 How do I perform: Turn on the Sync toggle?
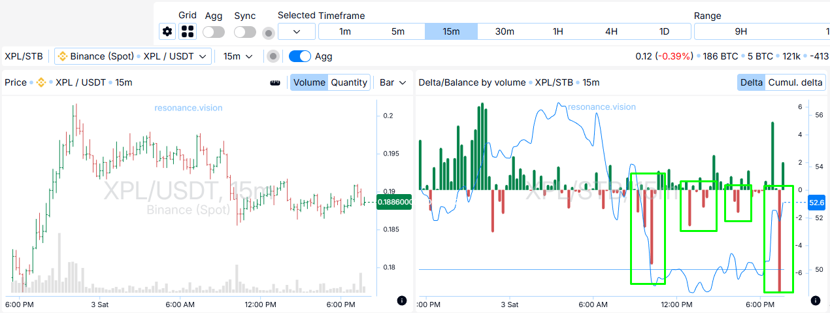(x=245, y=32)
